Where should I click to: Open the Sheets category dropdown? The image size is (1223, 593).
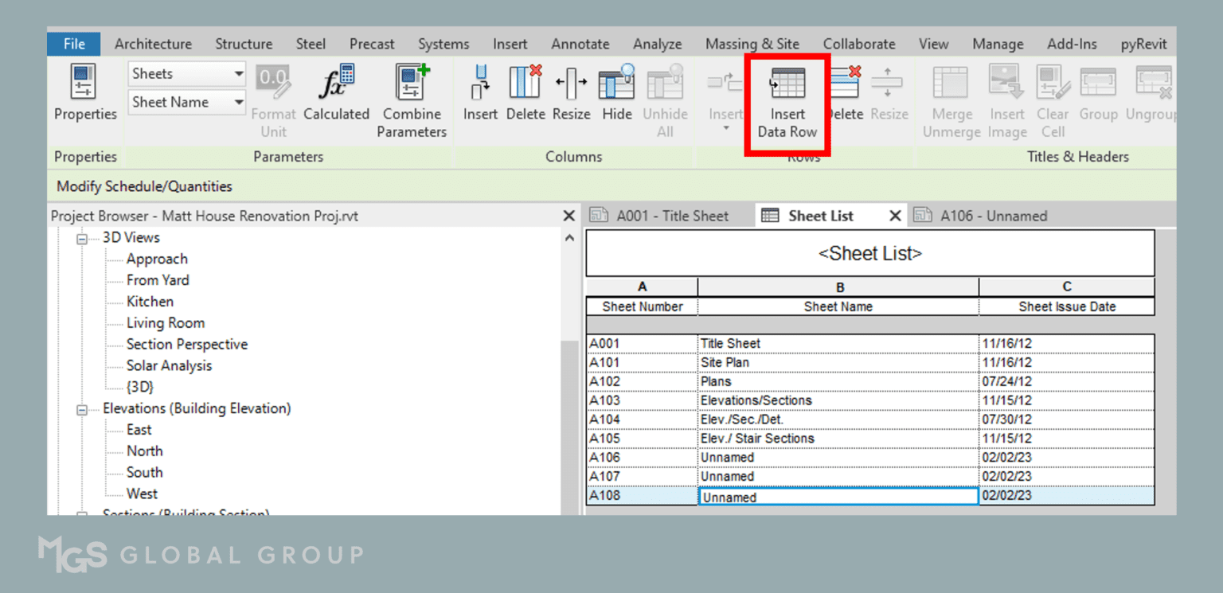pos(238,74)
